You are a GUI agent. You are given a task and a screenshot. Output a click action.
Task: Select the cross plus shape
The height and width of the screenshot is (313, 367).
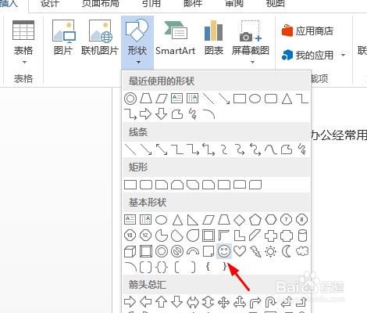pyautogui.click(x=271, y=236)
